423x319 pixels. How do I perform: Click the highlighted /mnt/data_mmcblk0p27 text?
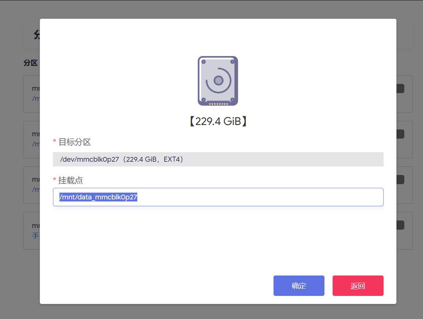tap(98, 197)
